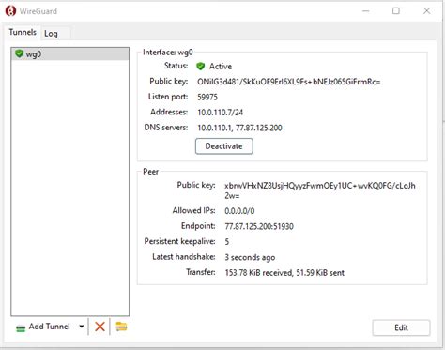Expand the Add Tunnel dropdown arrow

(82, 327)
